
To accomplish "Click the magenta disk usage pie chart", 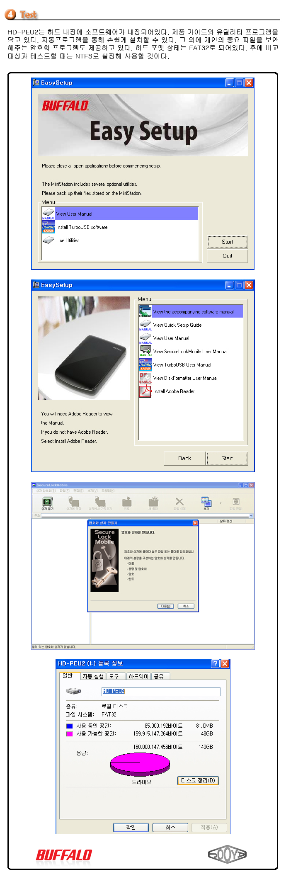I will (x=140, y=764).
